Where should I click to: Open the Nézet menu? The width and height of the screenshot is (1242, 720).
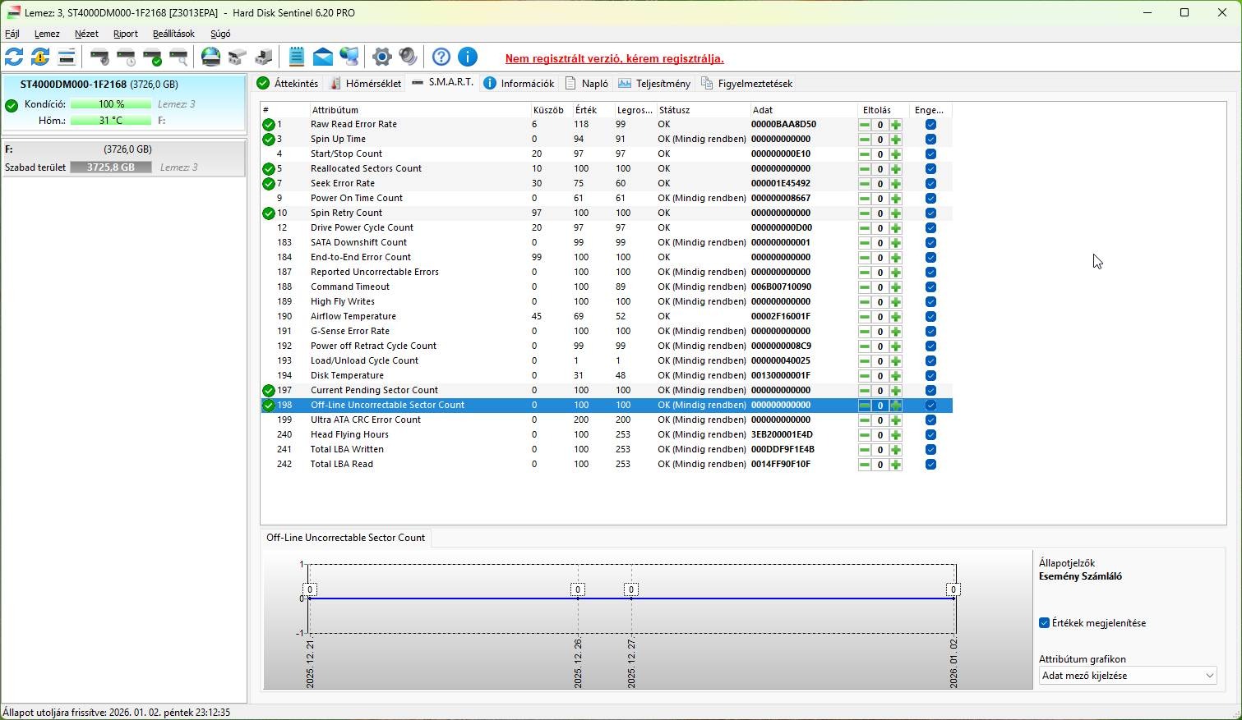(86, 34)
